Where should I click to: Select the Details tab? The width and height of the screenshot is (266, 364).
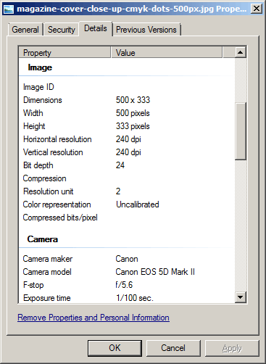click(x=96, y=28)
